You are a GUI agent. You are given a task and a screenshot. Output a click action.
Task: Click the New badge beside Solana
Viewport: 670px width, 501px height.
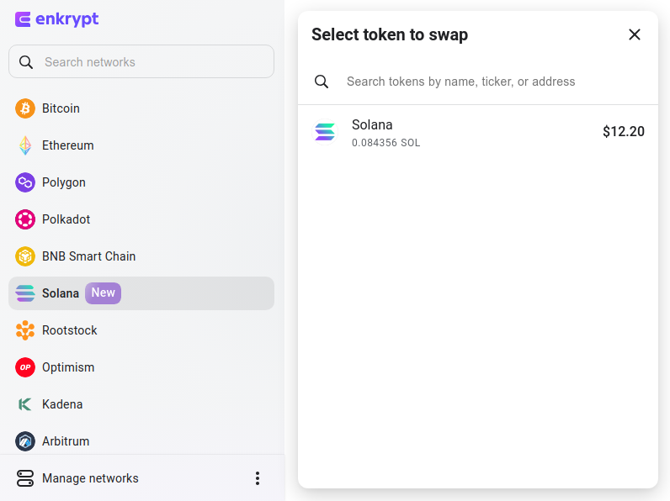tap(103, 293)
